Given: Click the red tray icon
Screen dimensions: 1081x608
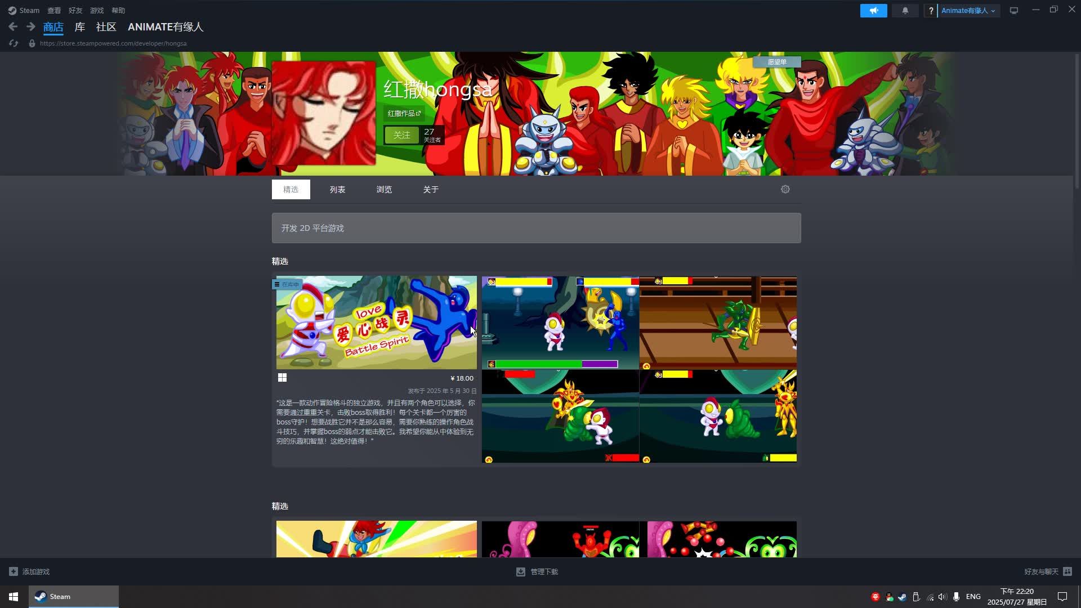Looking at the screenshot, I should (x=875, y=597).
